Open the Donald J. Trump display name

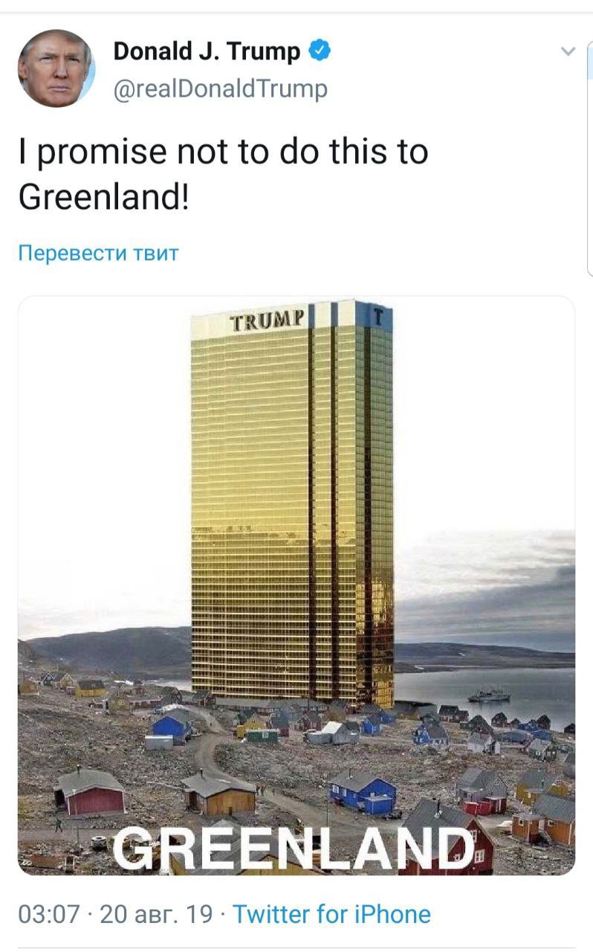click(x=207, y=51)
